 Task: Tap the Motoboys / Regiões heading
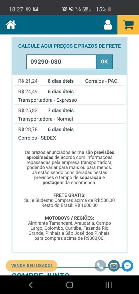click(69, 218)
